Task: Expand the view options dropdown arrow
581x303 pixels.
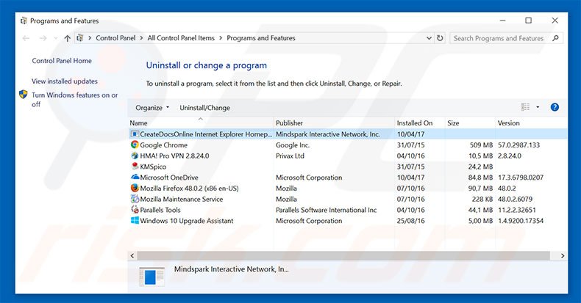Action: (538, 107)
